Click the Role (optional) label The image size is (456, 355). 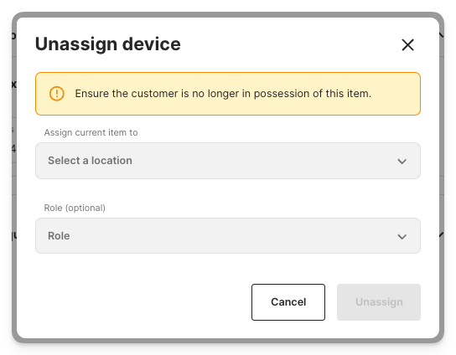point(75,208)
